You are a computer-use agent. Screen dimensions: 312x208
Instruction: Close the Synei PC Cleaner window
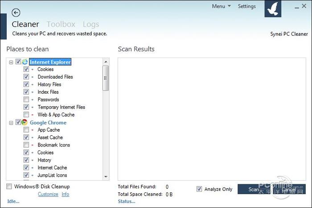point(304,6)
